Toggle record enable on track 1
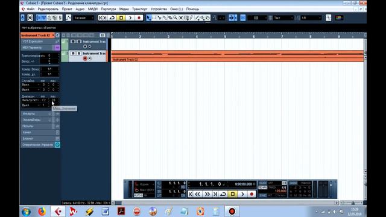The width and height of the screenshot is (386, 217). tap(85, 46)
